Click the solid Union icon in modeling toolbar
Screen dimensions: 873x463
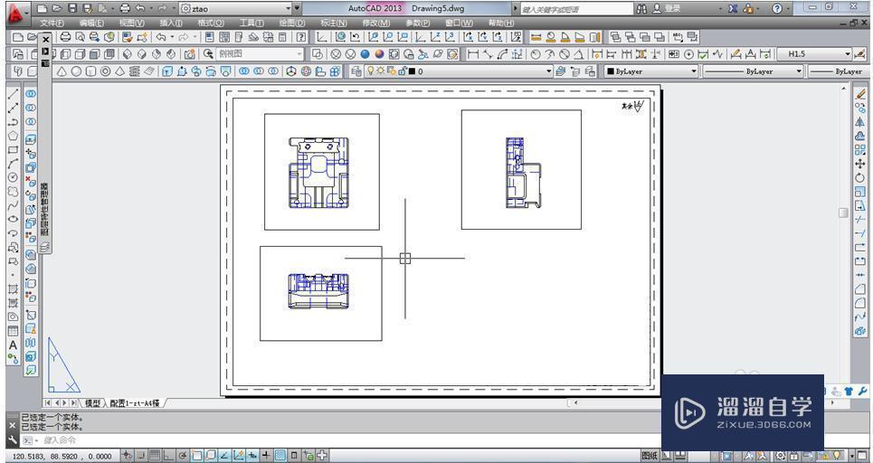tap(244, 71)
